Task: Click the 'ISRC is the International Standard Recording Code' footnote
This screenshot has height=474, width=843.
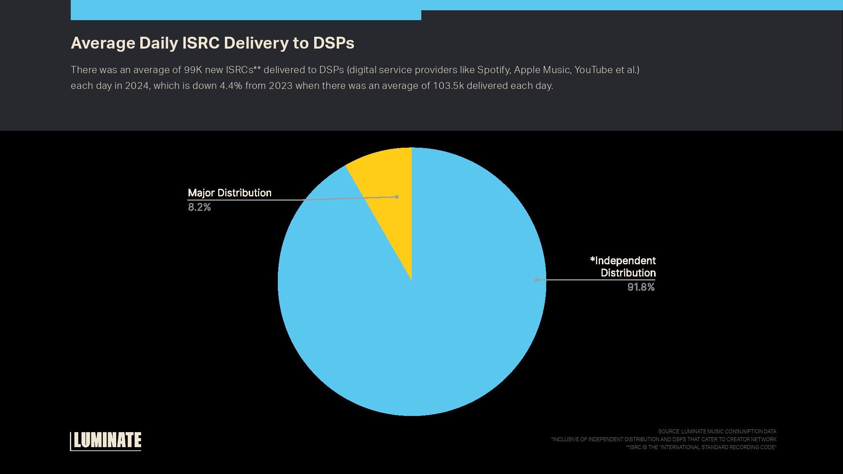Action: (701, 447)
